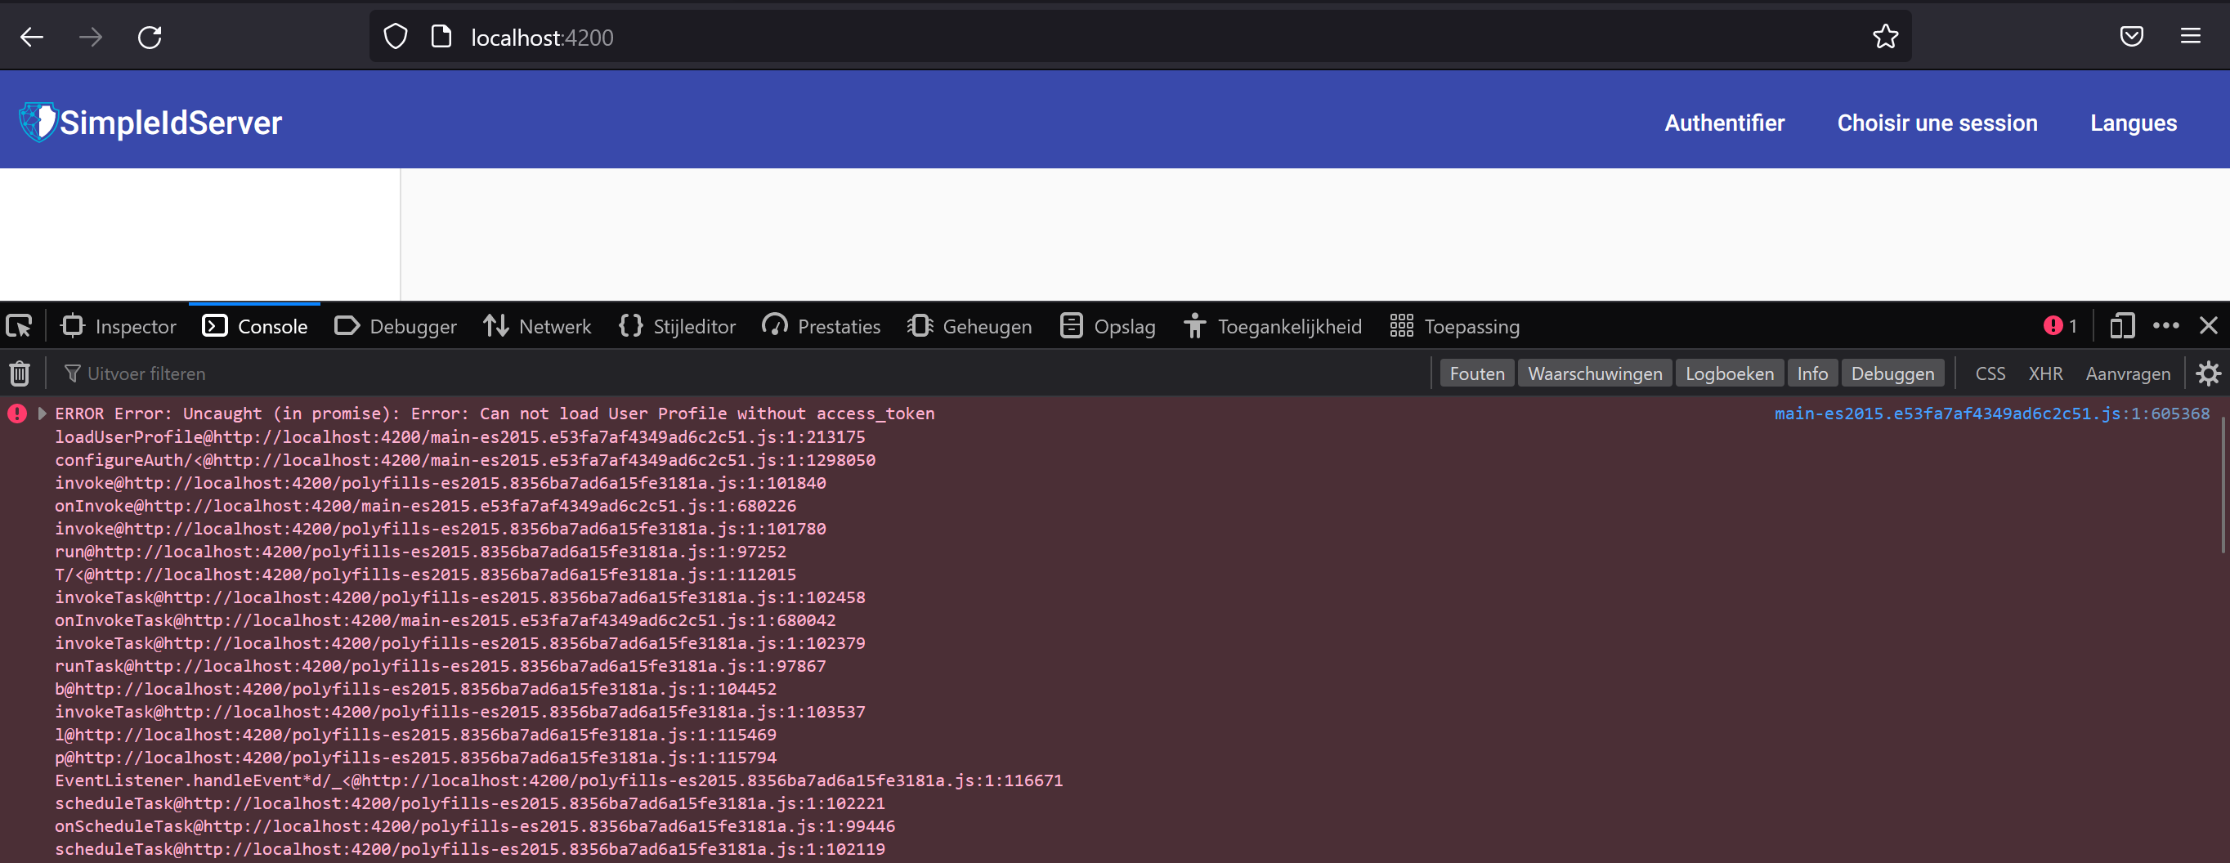Open Choisir une session link
This screenshot has width=2230, height=863.
pos(1937,122)
